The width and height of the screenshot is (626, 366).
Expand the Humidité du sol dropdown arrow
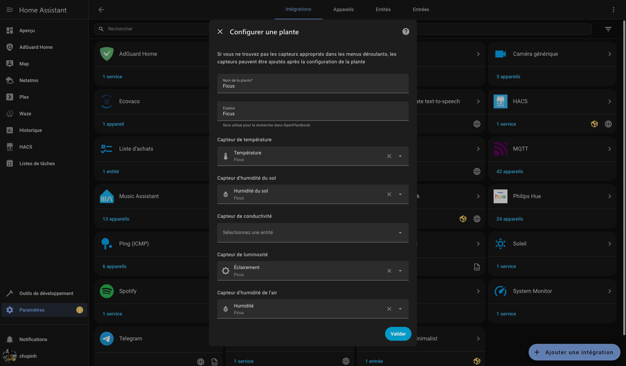400,194
